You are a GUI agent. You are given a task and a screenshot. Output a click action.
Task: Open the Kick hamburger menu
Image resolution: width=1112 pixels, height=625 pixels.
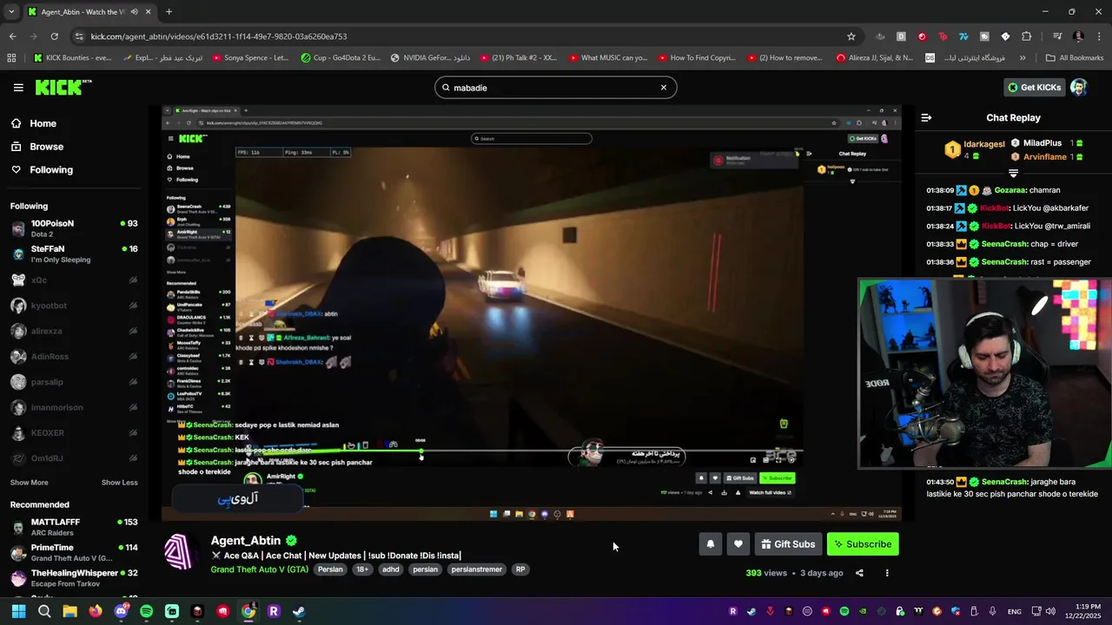[18, 88]
